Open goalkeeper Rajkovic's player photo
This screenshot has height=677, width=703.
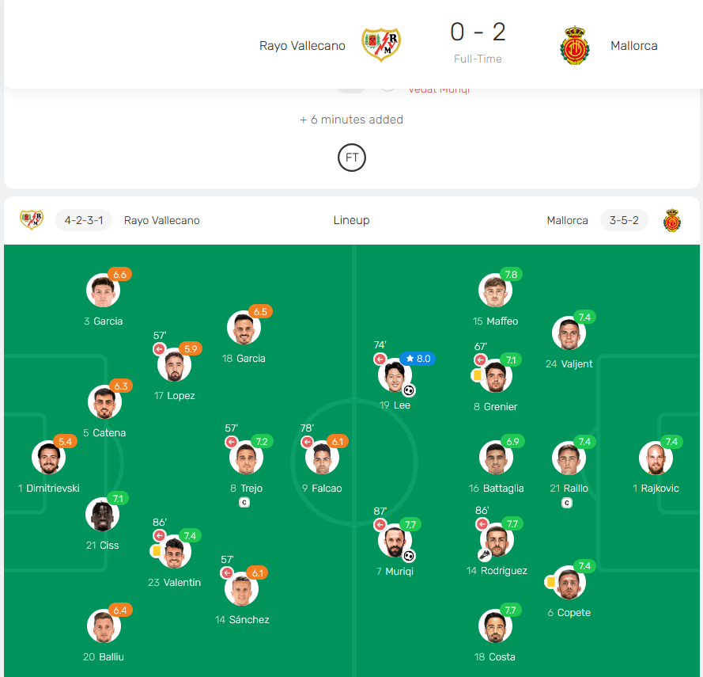(656, 458)
